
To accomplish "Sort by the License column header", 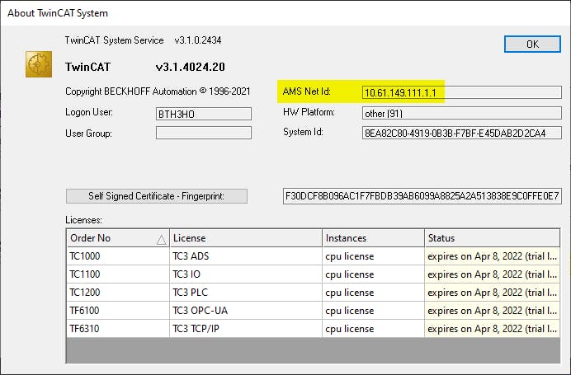I will pyautogui.click(x=245, y=238).
